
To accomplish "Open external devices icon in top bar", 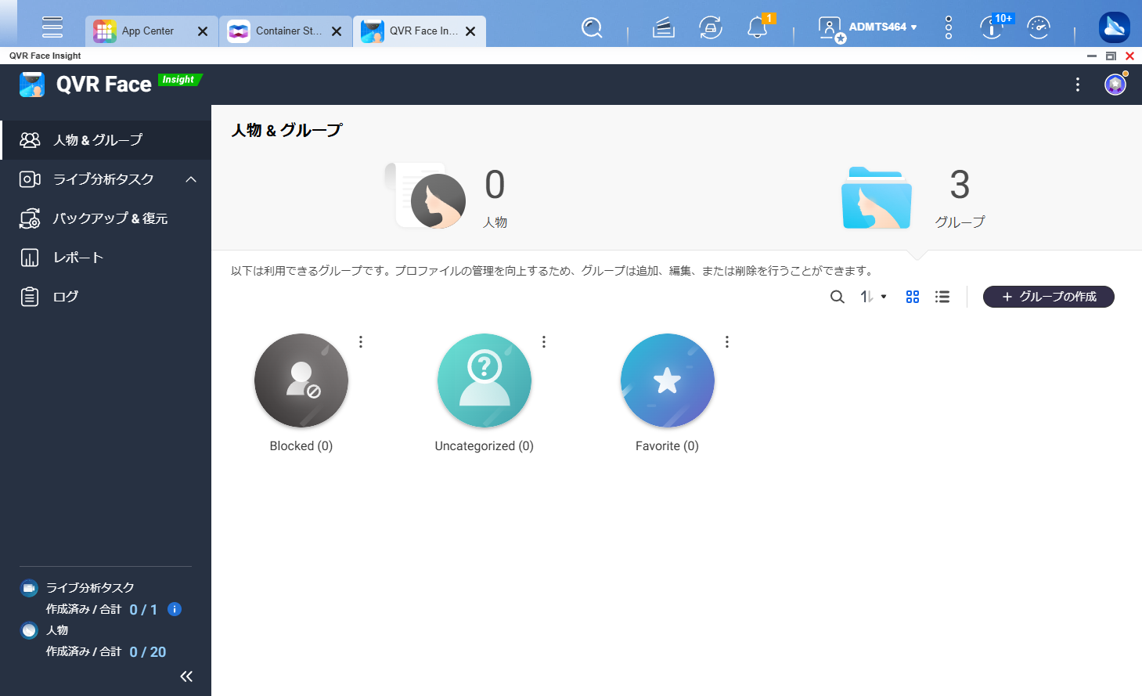I will tap(711, 28).
